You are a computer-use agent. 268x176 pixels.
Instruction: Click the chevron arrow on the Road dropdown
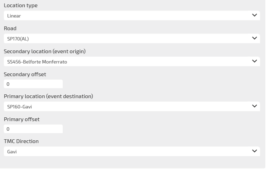point(254,38)
